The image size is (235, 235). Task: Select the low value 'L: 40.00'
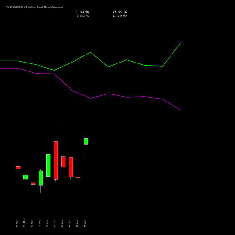(120, 16)
